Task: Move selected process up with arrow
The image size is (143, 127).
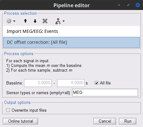Action: (x=25, y=21)
